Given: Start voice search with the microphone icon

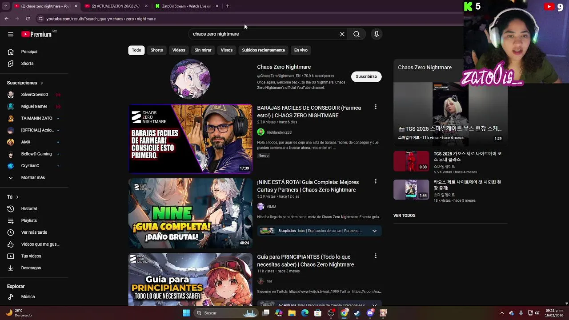Looking at the screenshot, I should 377,34.
